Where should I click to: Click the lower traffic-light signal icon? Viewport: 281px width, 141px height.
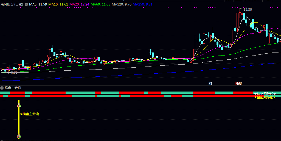click(x=19, y=136)
